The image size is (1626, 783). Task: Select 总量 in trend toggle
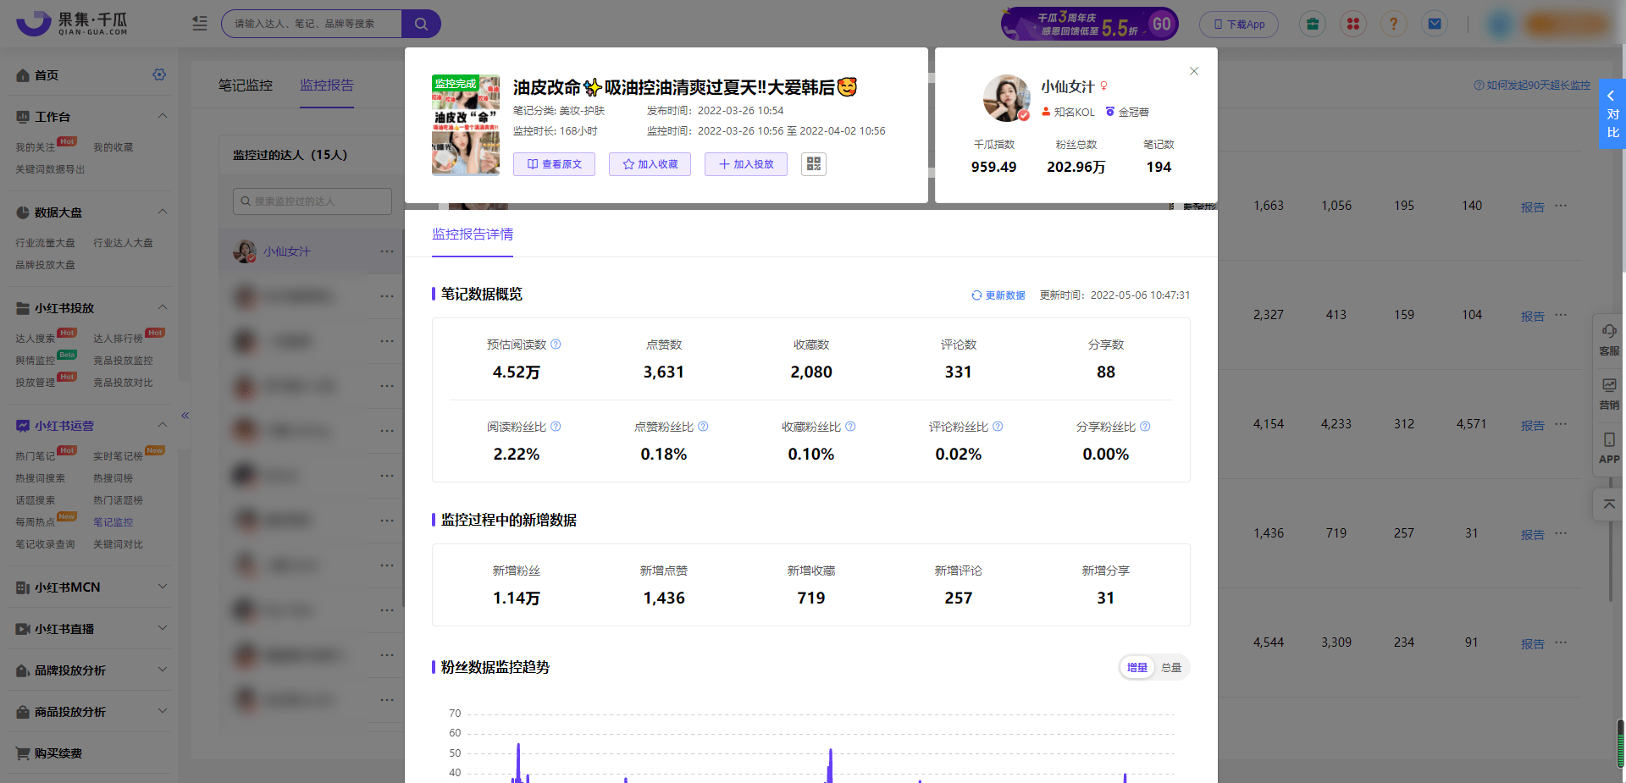click(x=1171, y=668)
